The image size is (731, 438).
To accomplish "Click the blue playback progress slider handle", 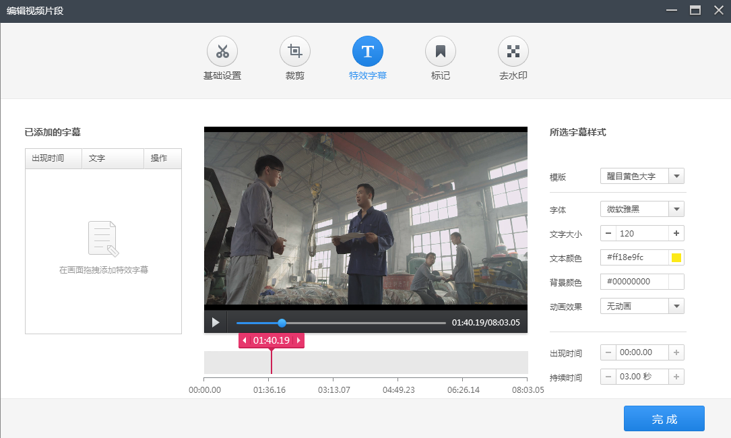I will click(282, 323).
